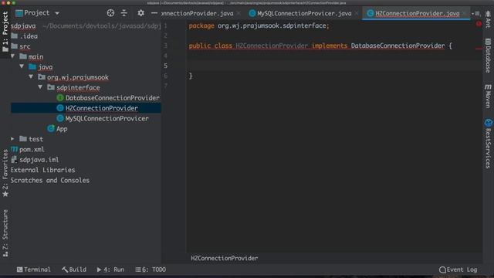Select External Libraries node
Screen dimensions: 494x278
pyautogui.click(x=43, y=170)
